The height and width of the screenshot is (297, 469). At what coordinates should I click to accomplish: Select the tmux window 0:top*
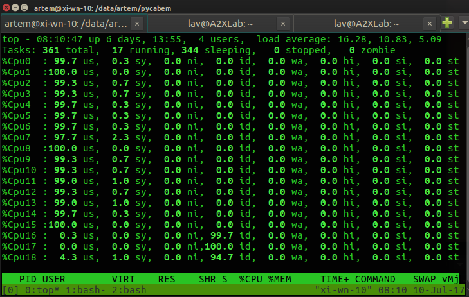coord(42,290)
